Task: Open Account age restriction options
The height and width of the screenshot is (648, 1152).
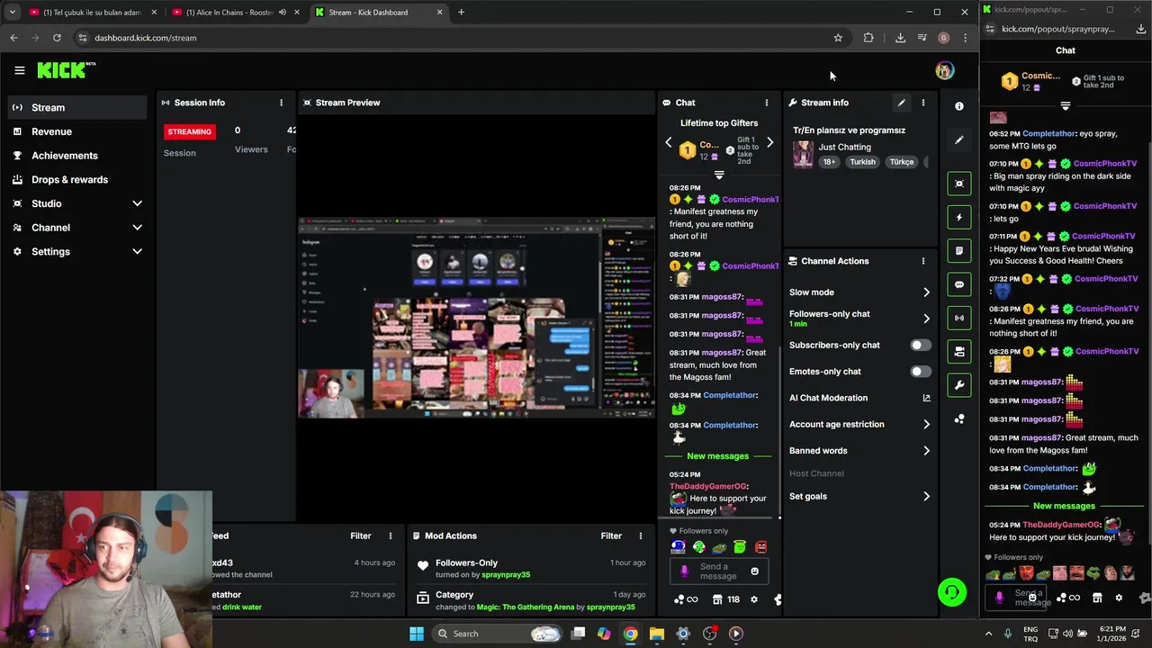Action: [859, 424]
